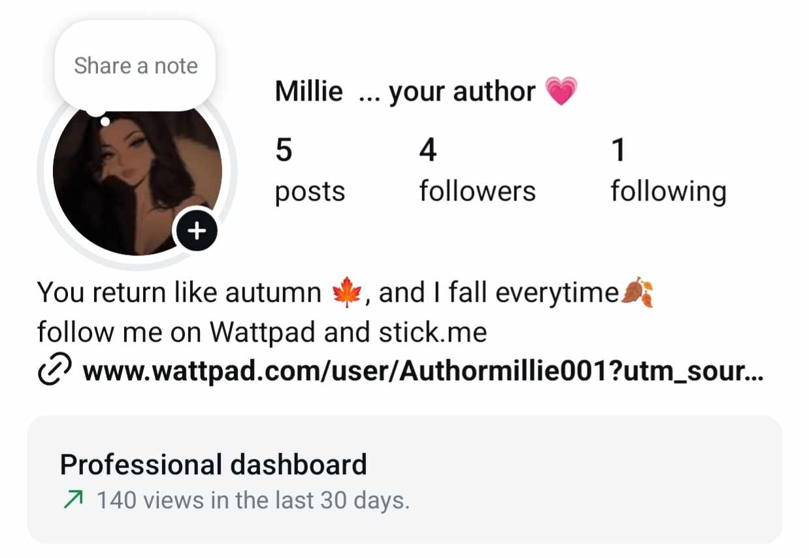Tap the '140 views in the last 30 days' text
This screenshot has height=558, width=809.
(253, 501)
